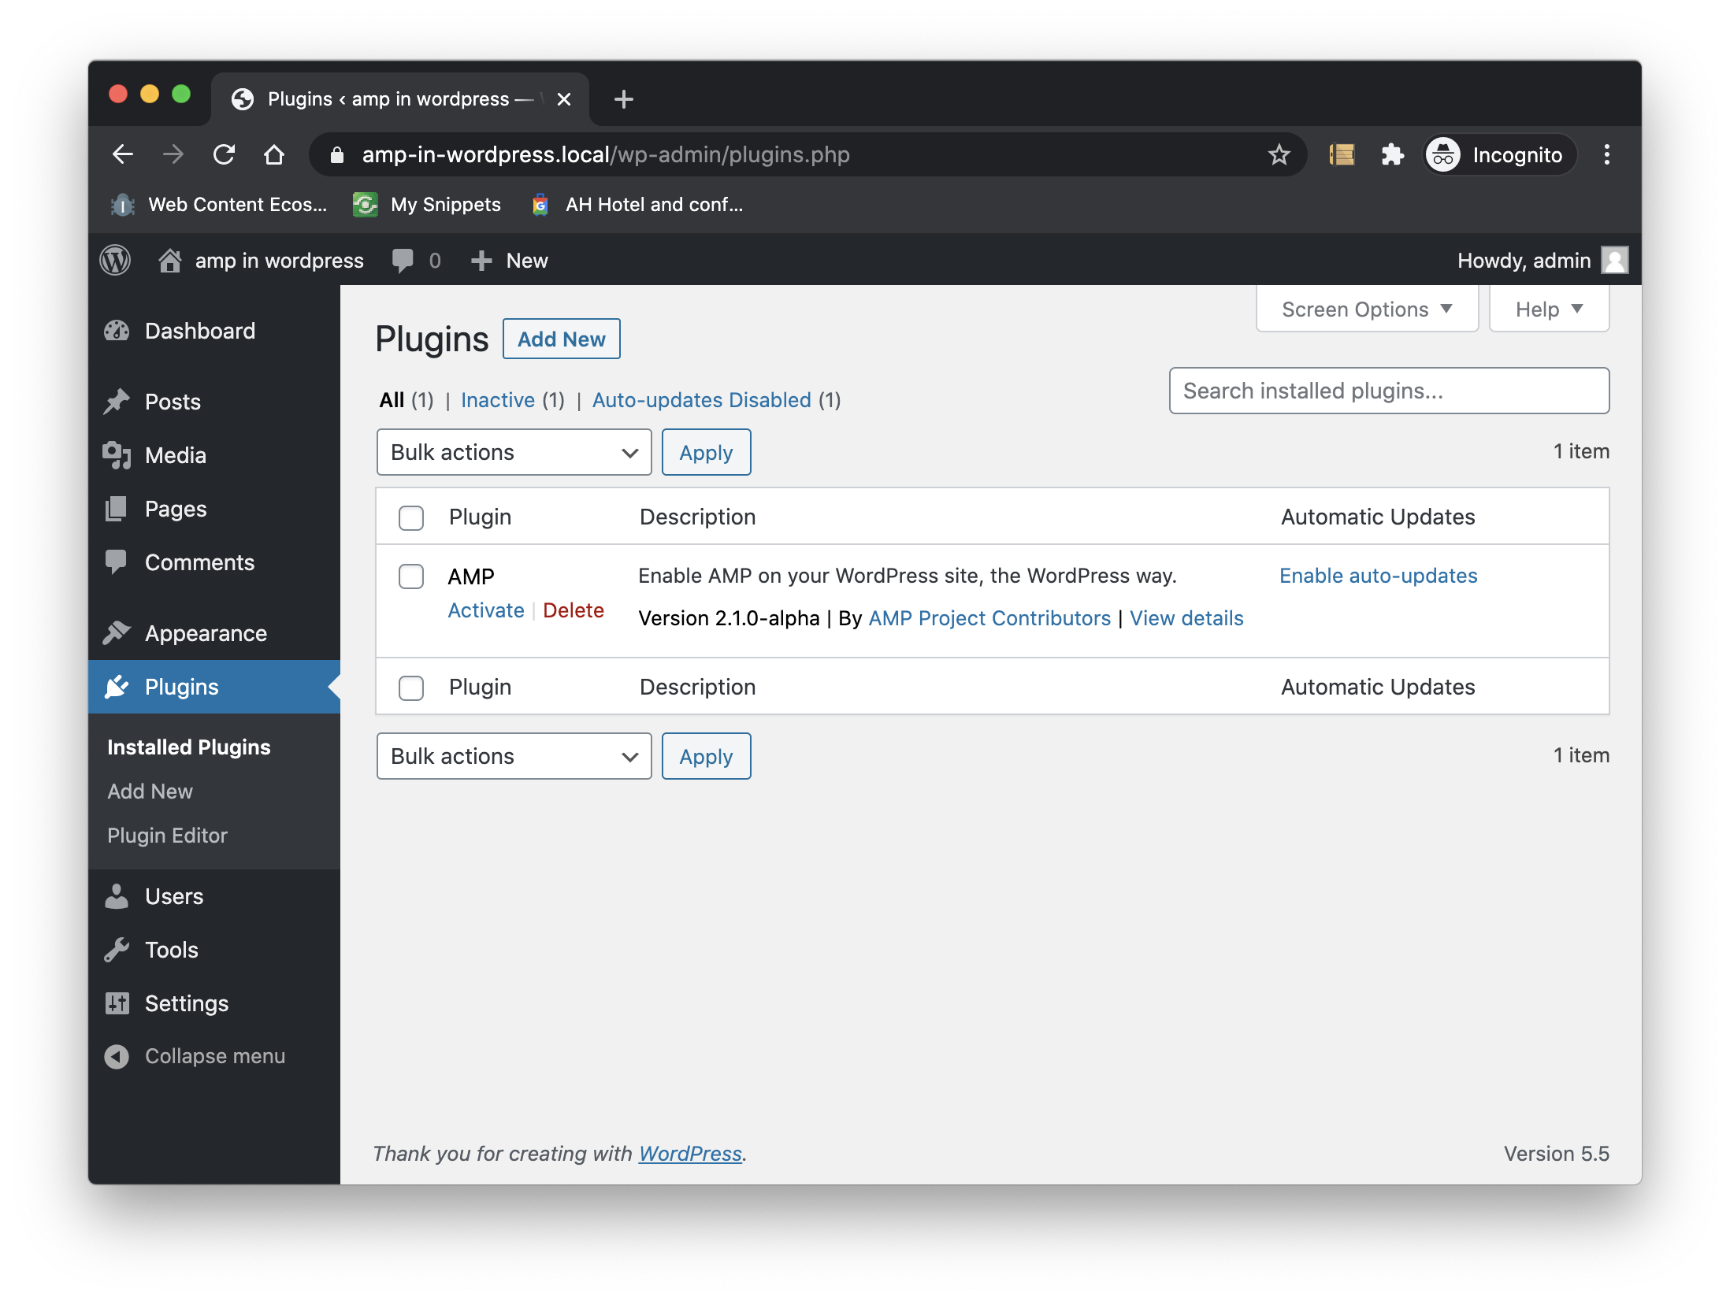Open Tools with the wrench icon
Viewport: 1730px width, 1301px height.
pos(117,950)
